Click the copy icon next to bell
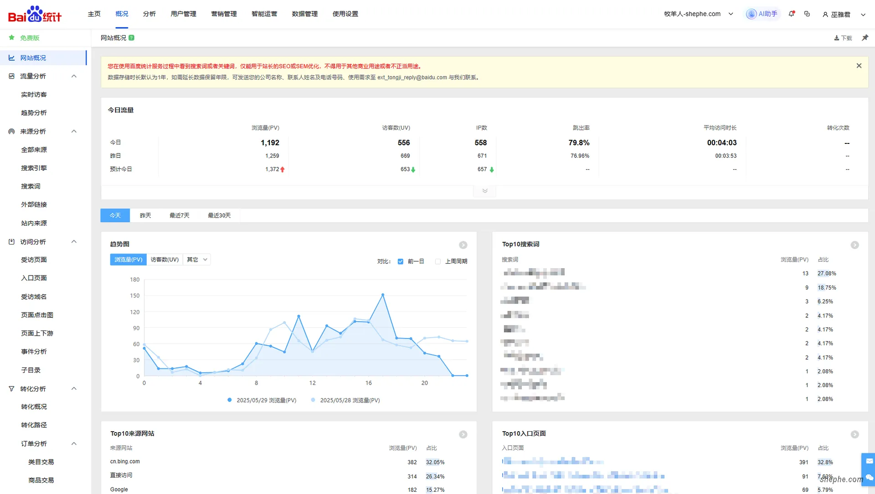 click(x=807, y=14)
